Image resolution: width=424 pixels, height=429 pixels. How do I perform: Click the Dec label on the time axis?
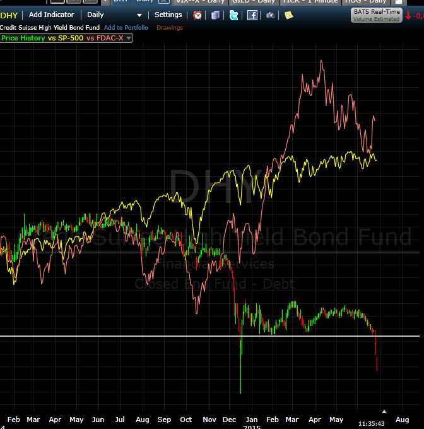click(229, 420)
